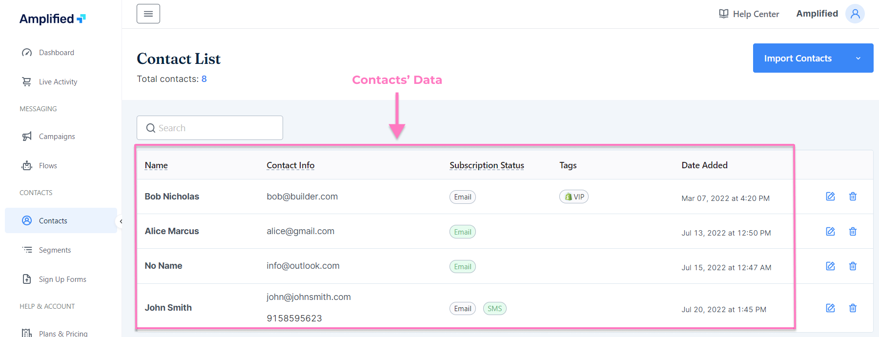
Task: Click the VIP tag on Bob Nicholas
Action: (574, 197)
